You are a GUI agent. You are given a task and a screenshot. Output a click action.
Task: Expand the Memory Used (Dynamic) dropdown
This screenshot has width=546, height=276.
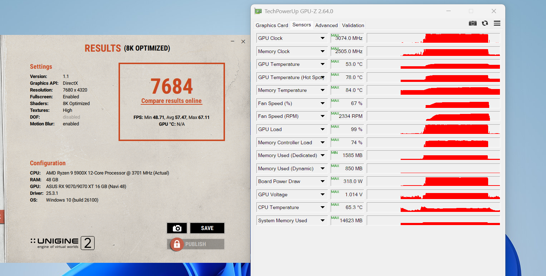[x=322, y=168]
